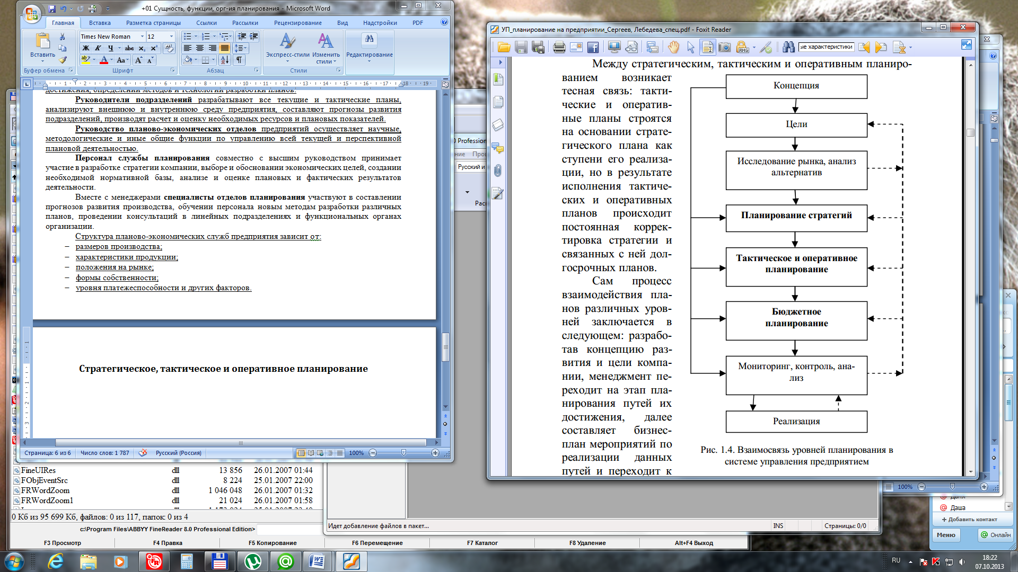Viewport: 1018px width, 572px height.
Task: Click the Select Text tool in Foxit
Action: (707, 48)
